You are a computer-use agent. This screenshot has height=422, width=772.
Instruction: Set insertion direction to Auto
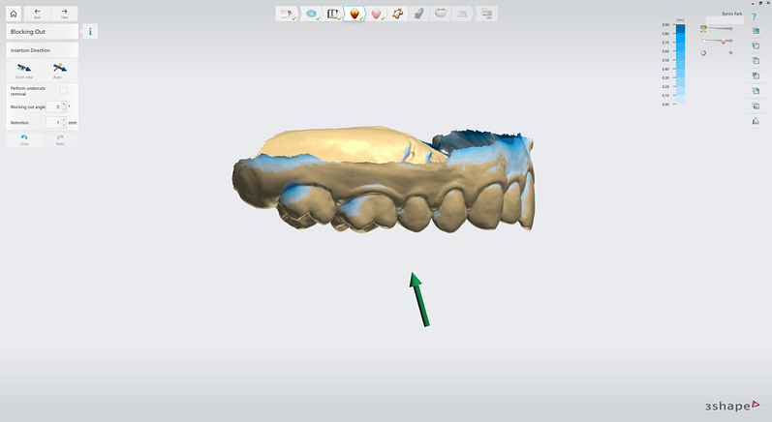[x=59, y=70]
